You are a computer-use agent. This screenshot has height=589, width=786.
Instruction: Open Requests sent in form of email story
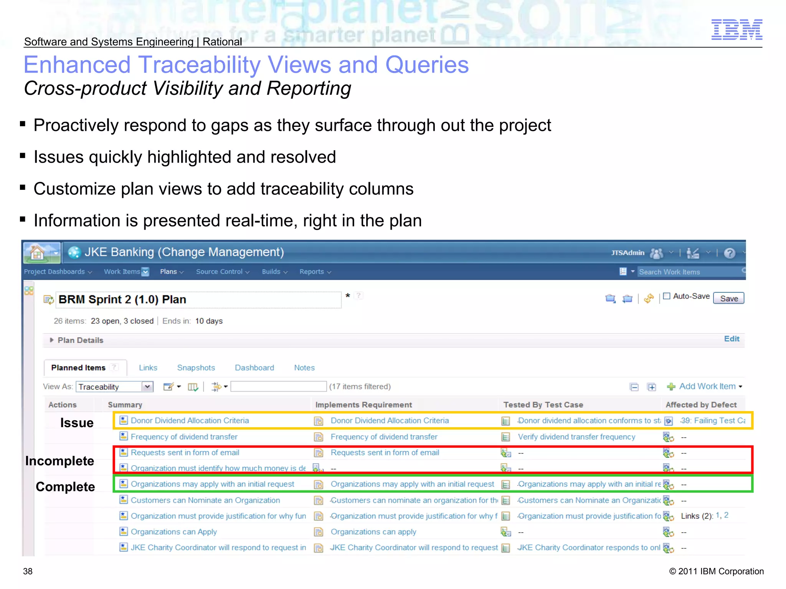pyautogui.click(x=185, y=452)
